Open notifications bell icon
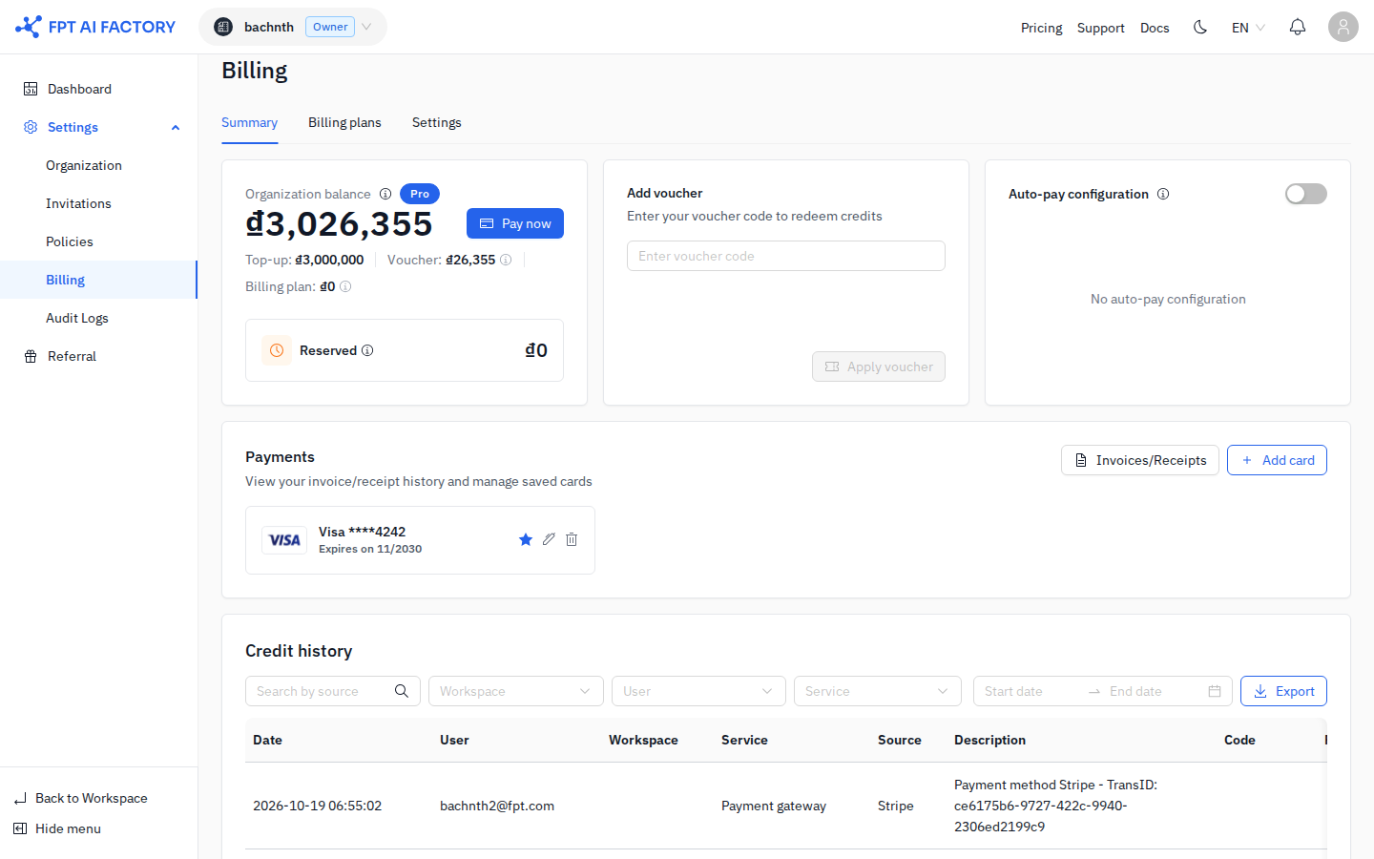Image resolution: width=1374 pixels, height=859 pixels. [x=1298, y=27]
